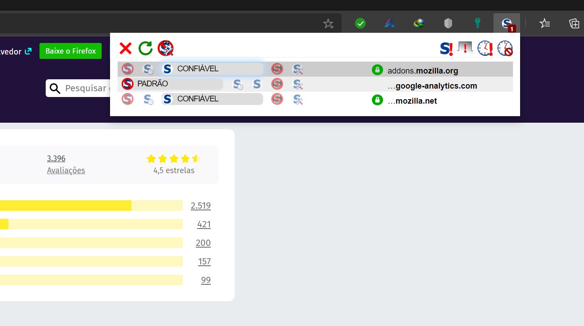Screen dimensions: 584x326
Task: Set addons.mozilla.org to temporarily trusted
Action: [148, 69]
